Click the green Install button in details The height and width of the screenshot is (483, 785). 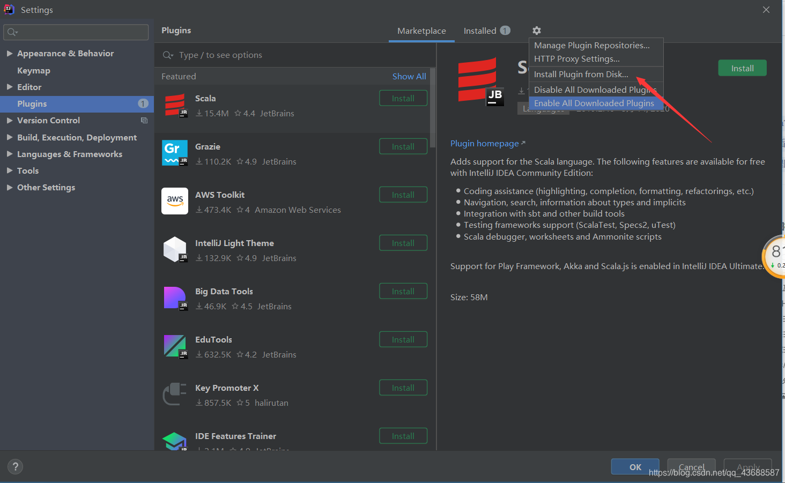(x=742, y=68)
